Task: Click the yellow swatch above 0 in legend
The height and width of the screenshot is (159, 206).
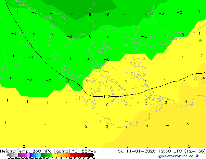Action: [x=53, y=155]
